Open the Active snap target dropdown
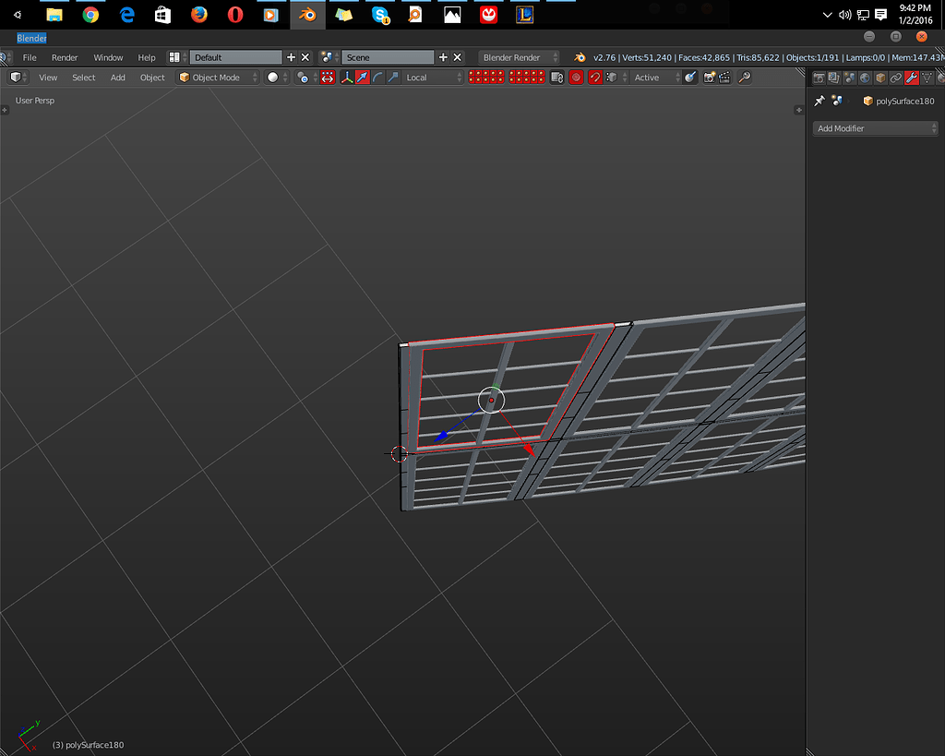Image resolution: width=945 pixels, height=756 pixels. click(656, 78)
